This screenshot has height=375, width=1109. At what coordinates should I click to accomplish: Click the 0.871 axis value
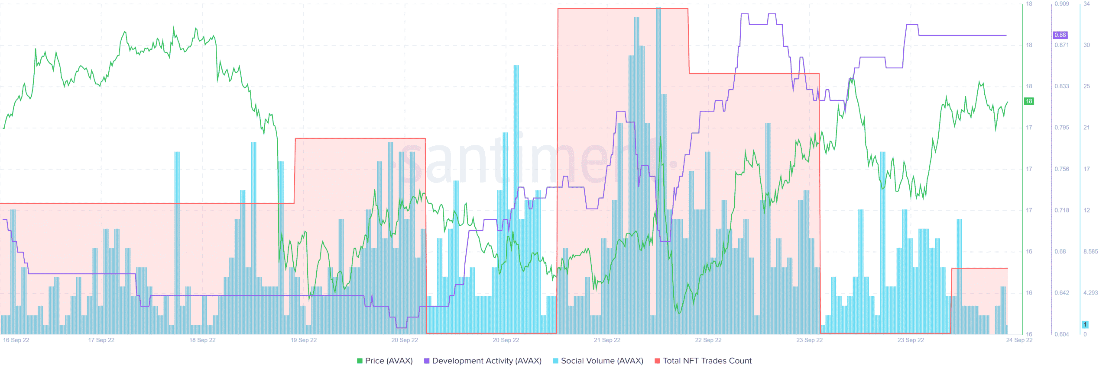point(1062,45)
